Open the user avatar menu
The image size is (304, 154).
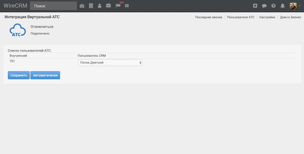294,6
